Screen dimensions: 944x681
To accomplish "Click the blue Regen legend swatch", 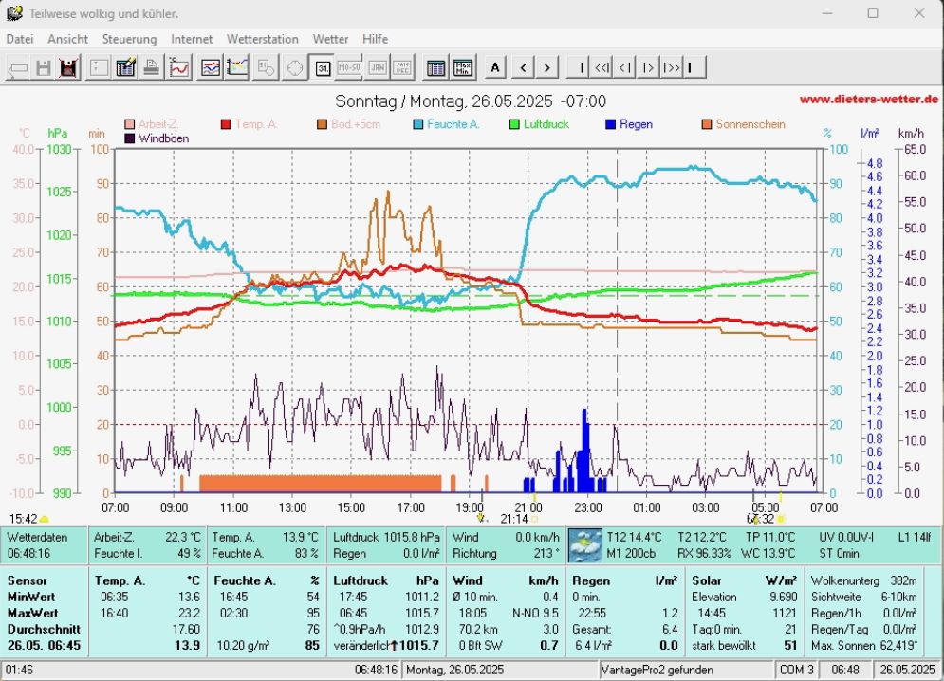I will coord(611,124).
